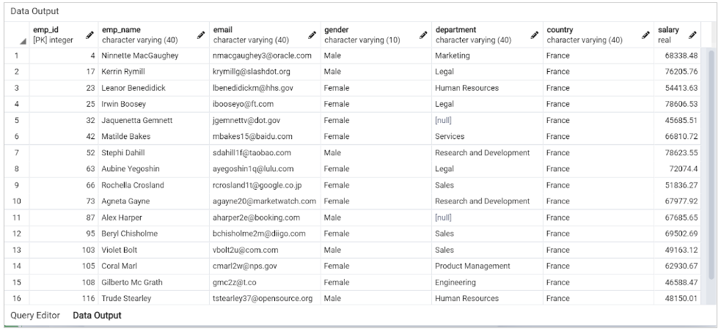The width and height of the screenshot is (721, 331).
Task: Click the name cell Matilde Bakes
Action: tap(154, 136)
